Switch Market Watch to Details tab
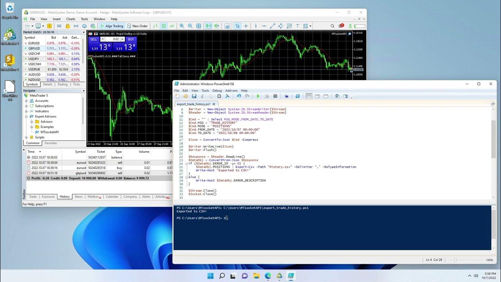This screenshot has width=501, height=282. coord(47,84)
